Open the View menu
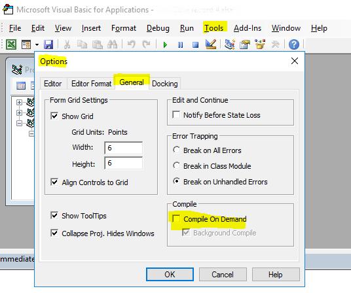This screenshot has height=293, width=351. 63,28
